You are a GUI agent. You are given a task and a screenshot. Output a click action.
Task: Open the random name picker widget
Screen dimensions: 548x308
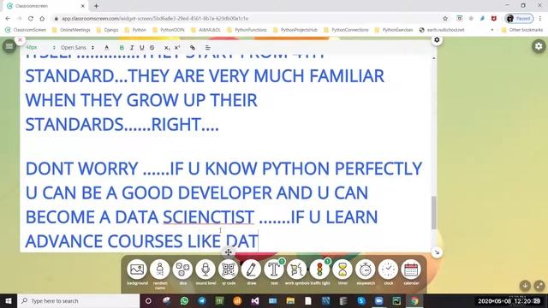(x=160, y=269)
